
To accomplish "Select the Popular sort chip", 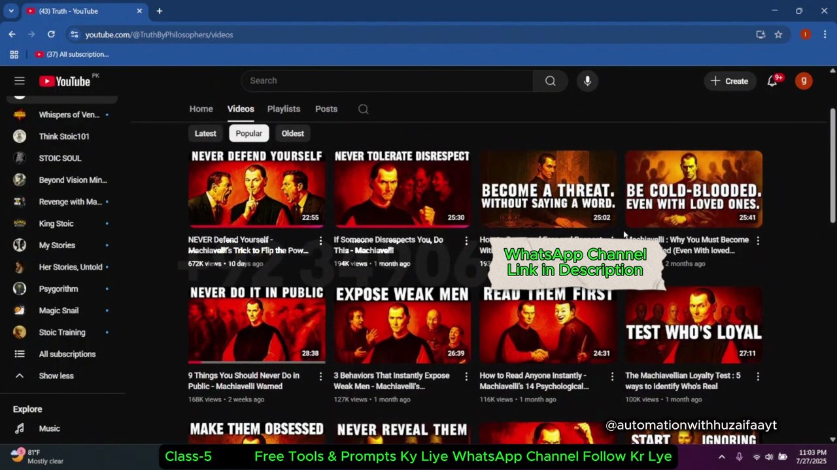I will [x=249, y=133].
